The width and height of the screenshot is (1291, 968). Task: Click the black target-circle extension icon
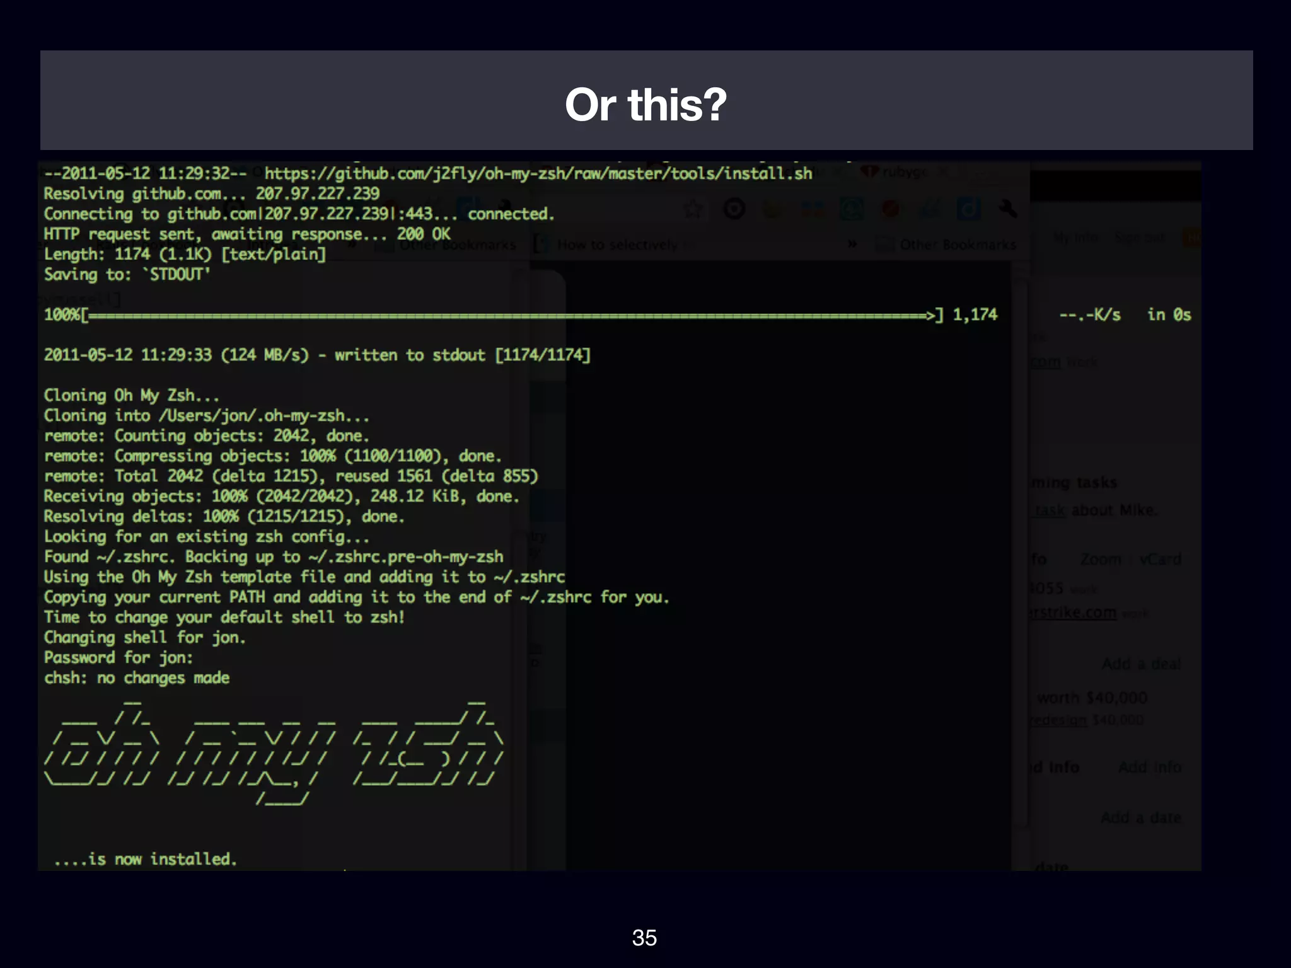click(x=734, y=209)
